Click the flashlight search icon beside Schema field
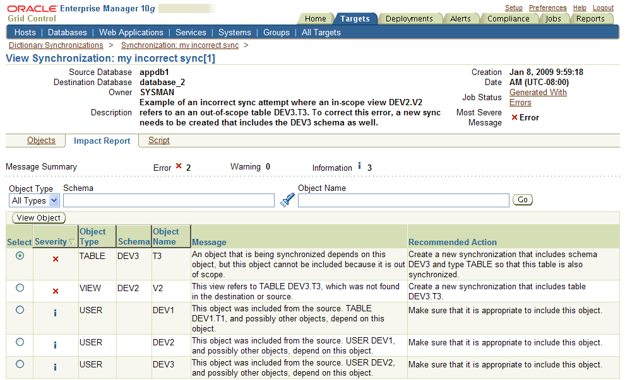The image size is (625, 380). [x=287, y=199]
